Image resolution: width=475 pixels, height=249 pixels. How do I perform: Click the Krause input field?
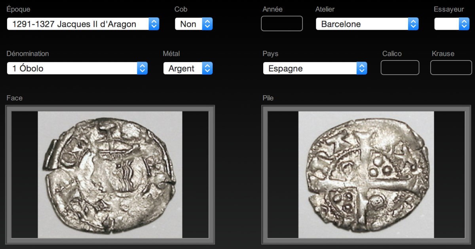coord(451,68)
